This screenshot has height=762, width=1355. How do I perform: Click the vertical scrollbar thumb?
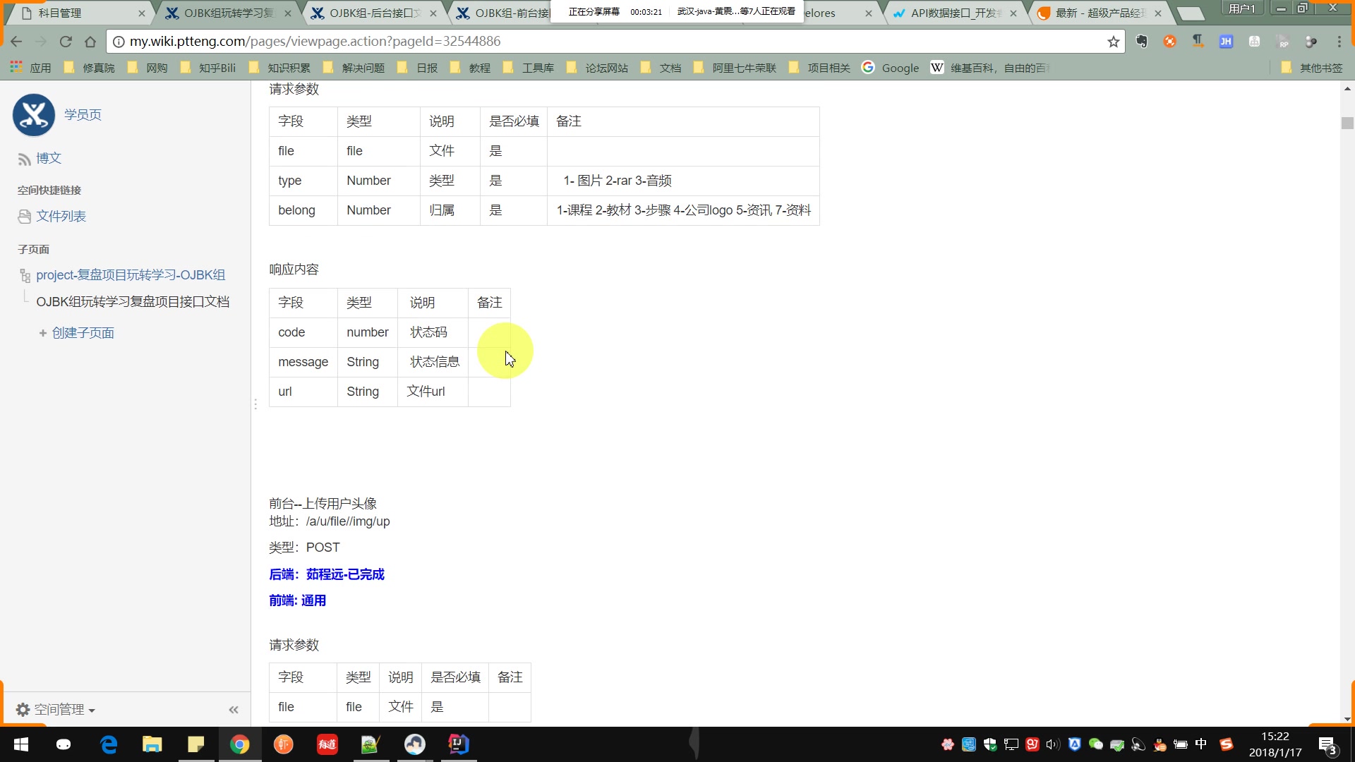1347,123
